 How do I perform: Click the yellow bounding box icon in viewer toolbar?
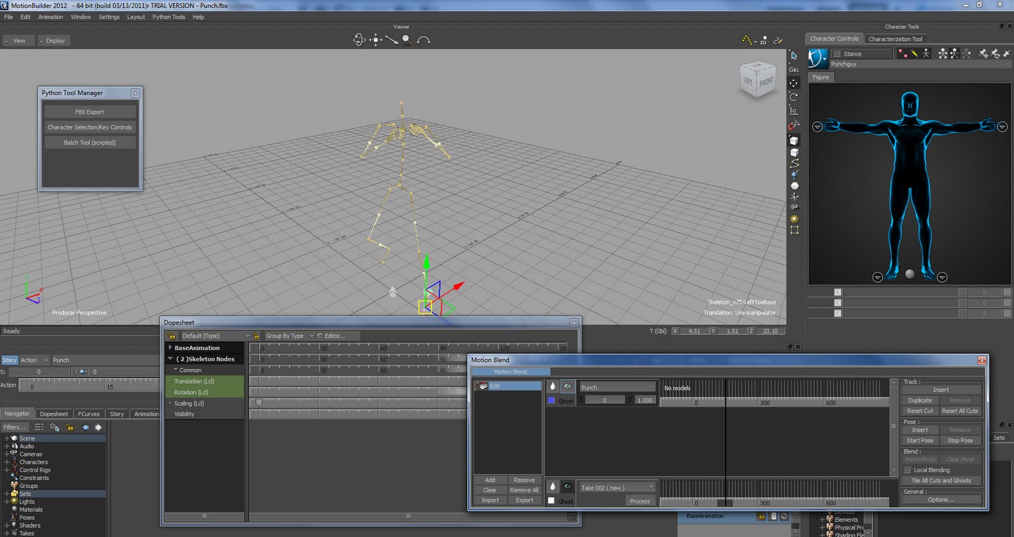click(x=794, y=231)
